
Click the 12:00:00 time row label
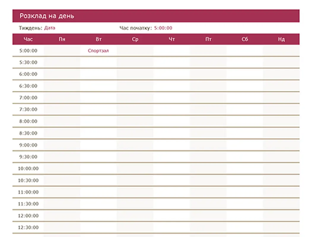point(28,216)
